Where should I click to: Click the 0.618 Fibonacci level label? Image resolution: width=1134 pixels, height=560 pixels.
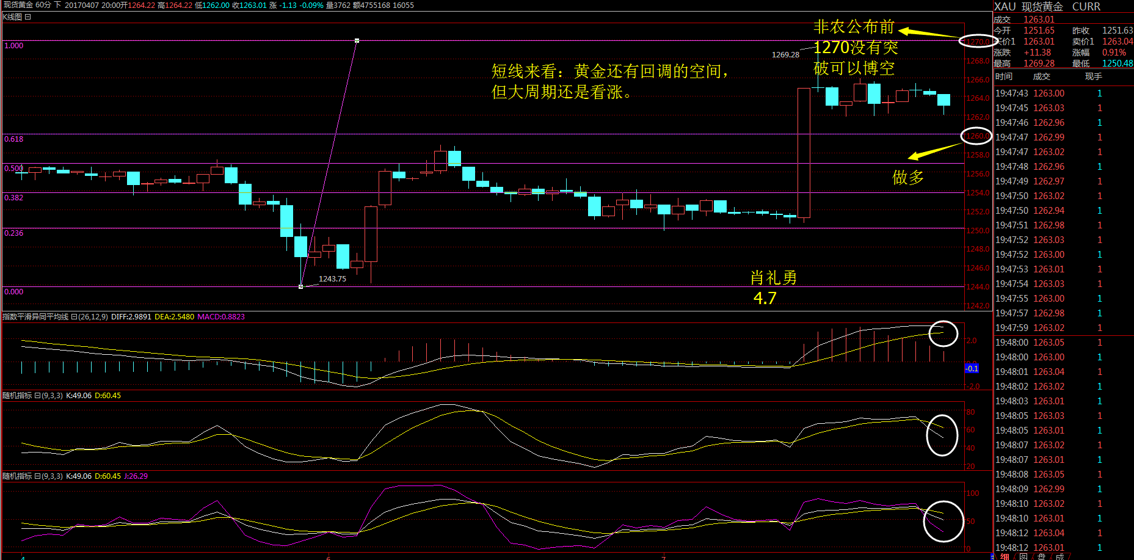[x=13, y=139]
